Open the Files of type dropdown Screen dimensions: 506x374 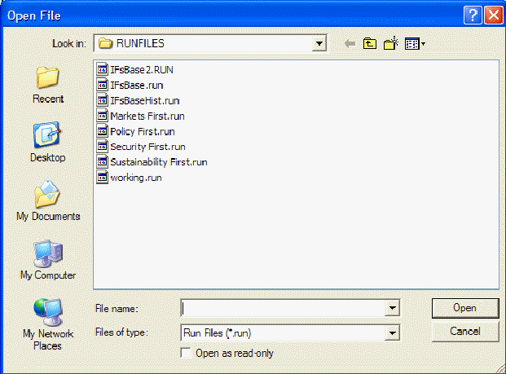pyautogui.click(x=394, y=332)
